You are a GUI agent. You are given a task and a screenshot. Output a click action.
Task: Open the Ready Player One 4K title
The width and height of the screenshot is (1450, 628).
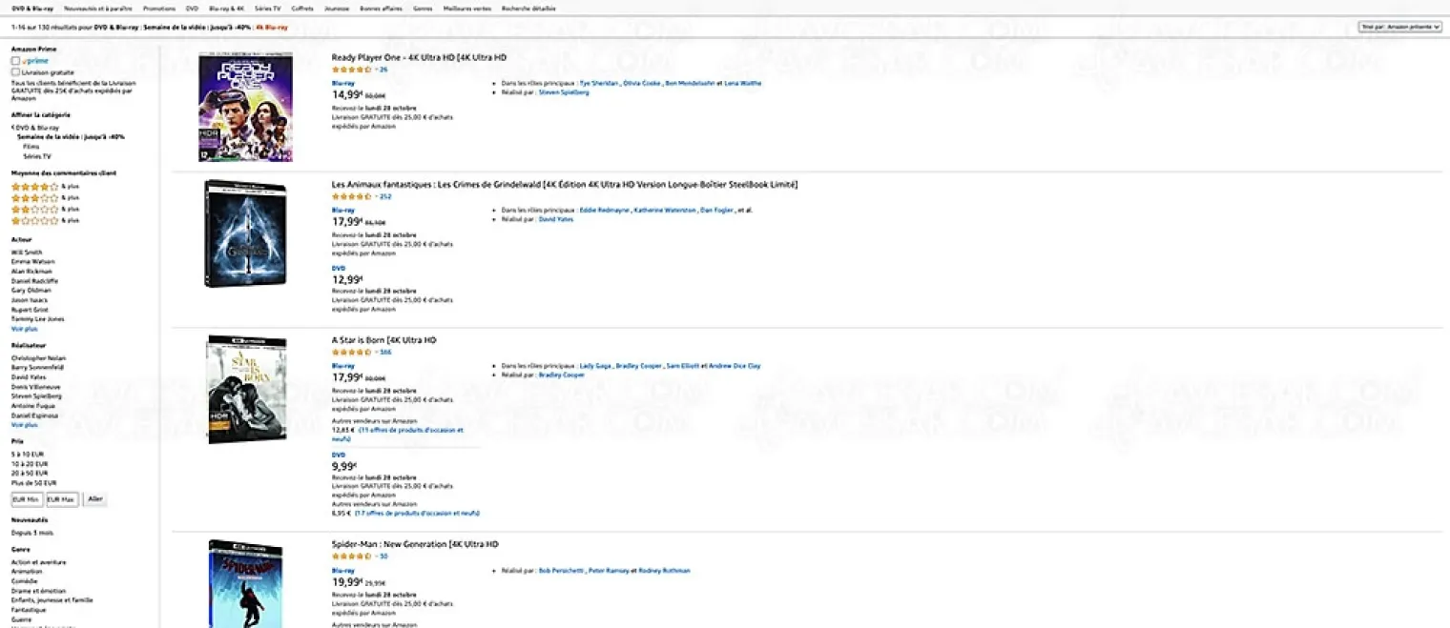coord(419,57)
